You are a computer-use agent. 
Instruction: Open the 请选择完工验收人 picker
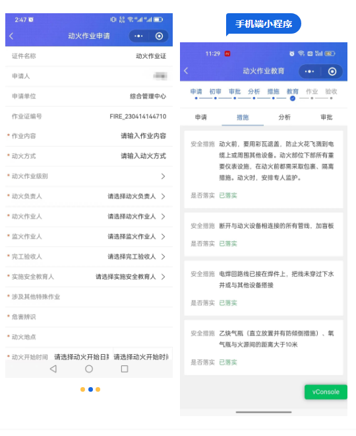136,257
